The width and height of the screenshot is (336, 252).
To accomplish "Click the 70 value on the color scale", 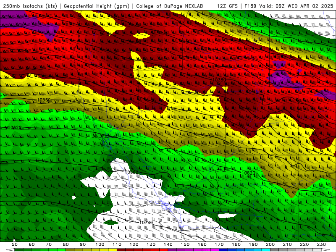I will [x=49, y=244].
